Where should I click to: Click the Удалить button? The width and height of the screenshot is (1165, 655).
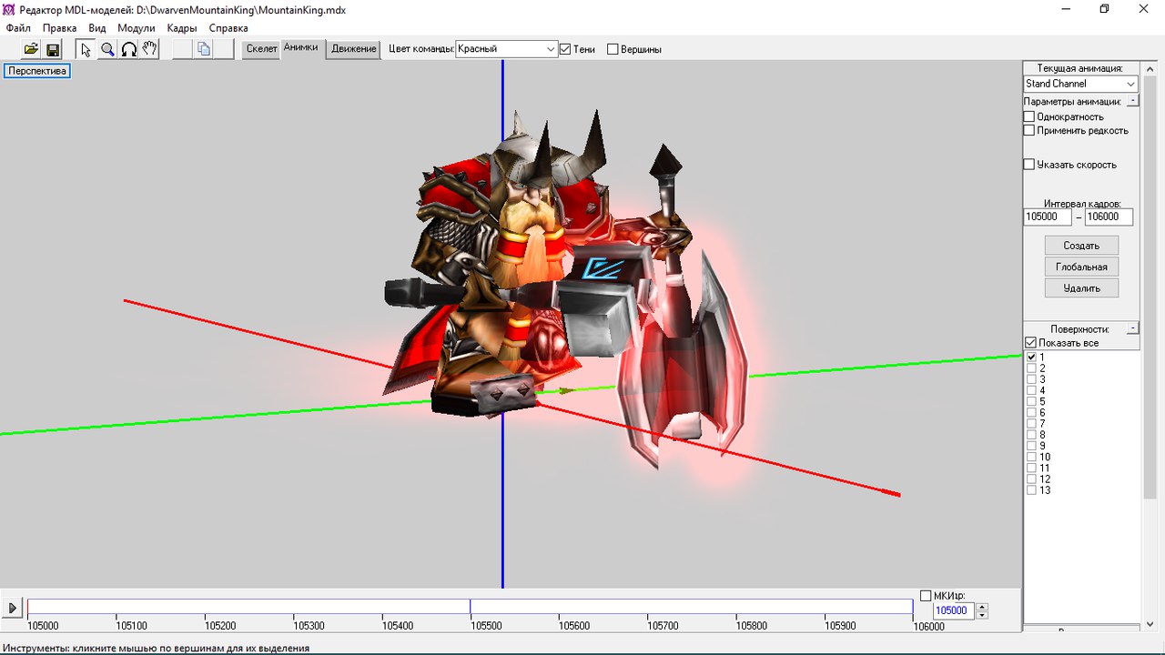point(1081,287)
